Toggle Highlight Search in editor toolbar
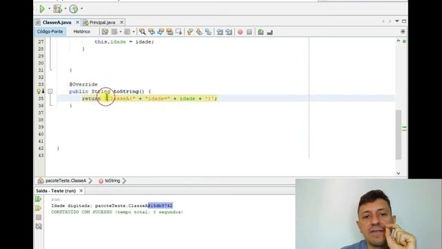The image size is (442, 249). click(169, 32)
